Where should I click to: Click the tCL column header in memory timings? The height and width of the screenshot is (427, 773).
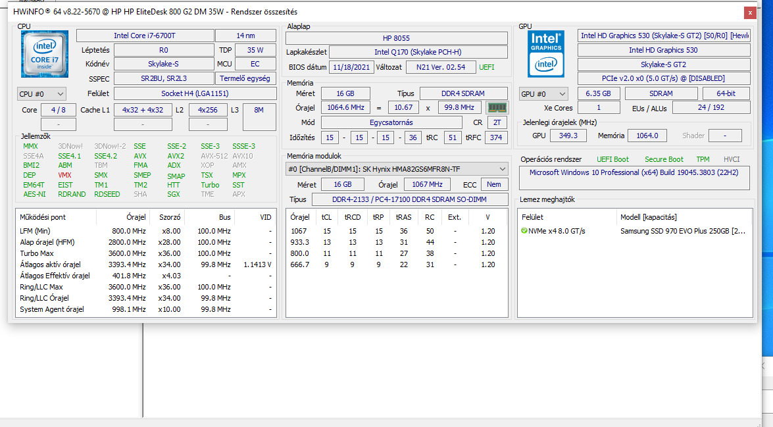click(x=326, y=217)
